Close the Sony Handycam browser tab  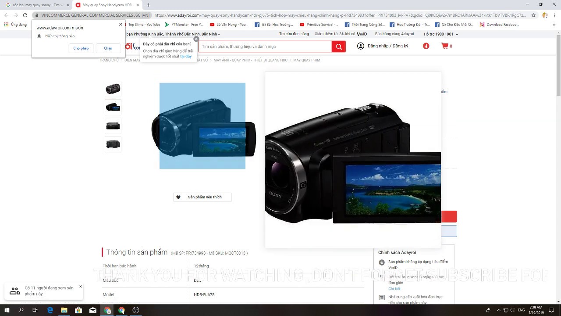(x=138, y=5)
